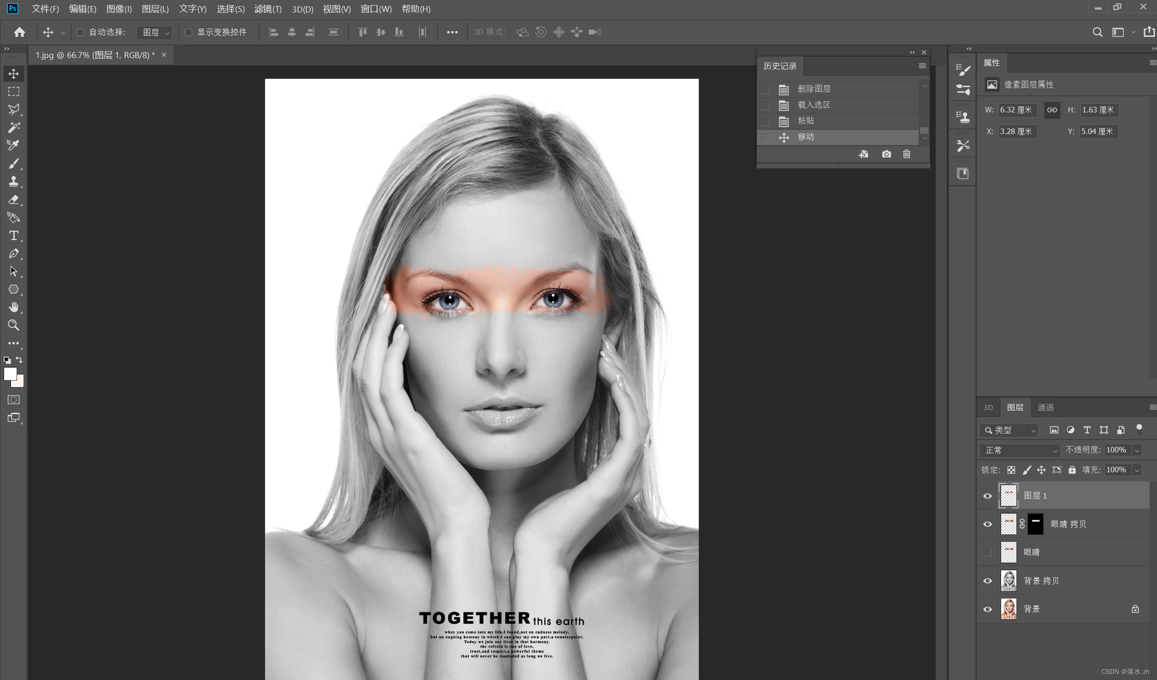Open the Search icon in options bar

[x=1098, y=32]
